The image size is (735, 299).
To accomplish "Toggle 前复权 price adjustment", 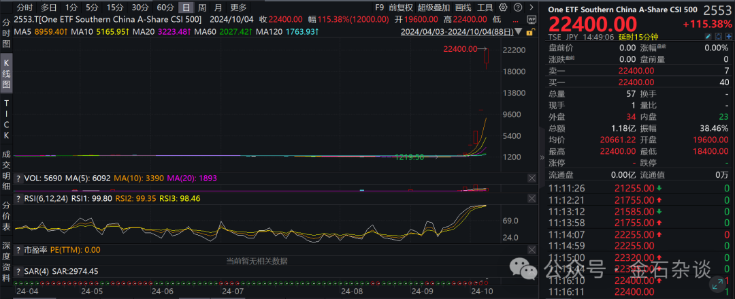I will (x=401, y=7).
